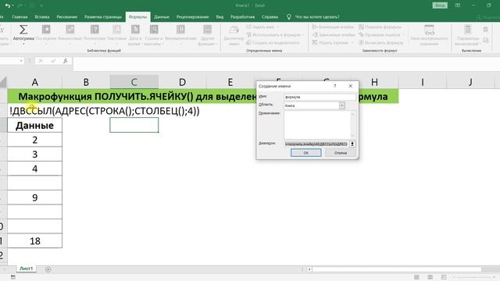Expand the Name Box dropdown arrow
This screenshot has height=281, width=500.
tap(21, 61)
